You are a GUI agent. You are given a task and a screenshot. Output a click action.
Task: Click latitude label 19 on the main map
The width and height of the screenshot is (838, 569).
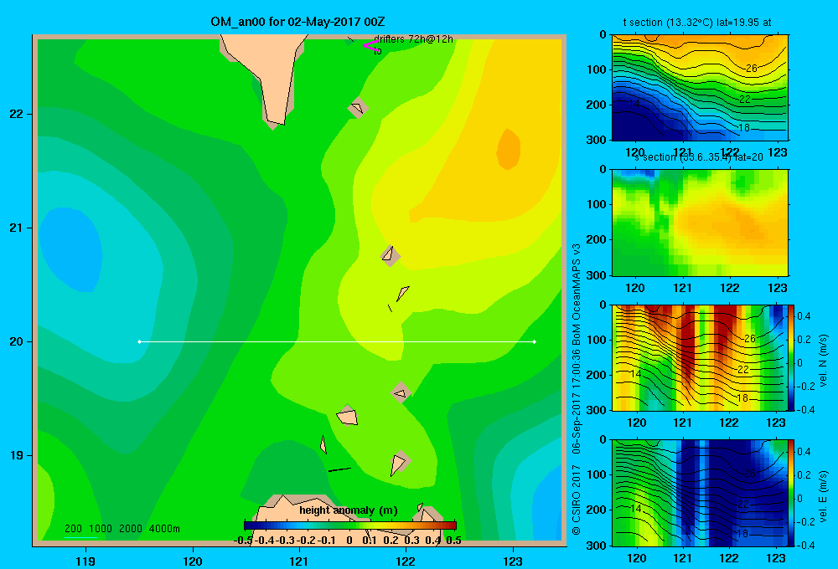pyautogui.click(x=17, y=455)
